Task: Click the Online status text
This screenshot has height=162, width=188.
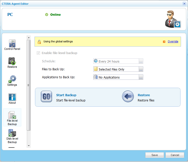Action: click(x=55, y=15)
